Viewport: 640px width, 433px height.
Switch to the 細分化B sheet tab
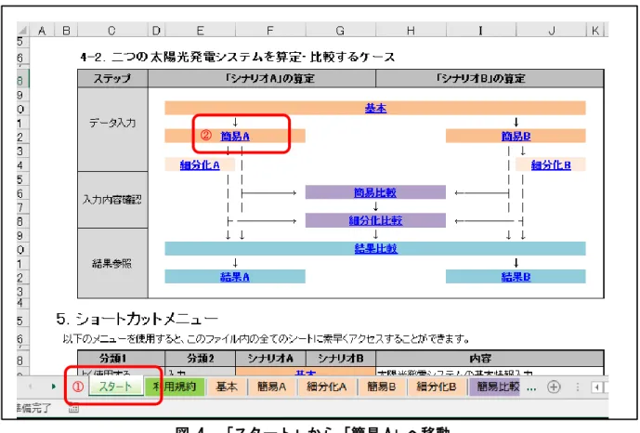(x=436, y=387)
